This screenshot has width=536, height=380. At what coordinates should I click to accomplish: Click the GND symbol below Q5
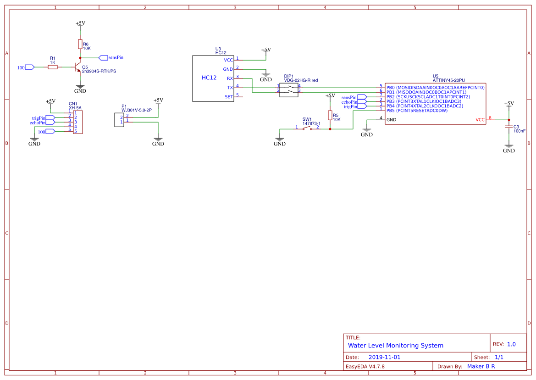point(80,87)
